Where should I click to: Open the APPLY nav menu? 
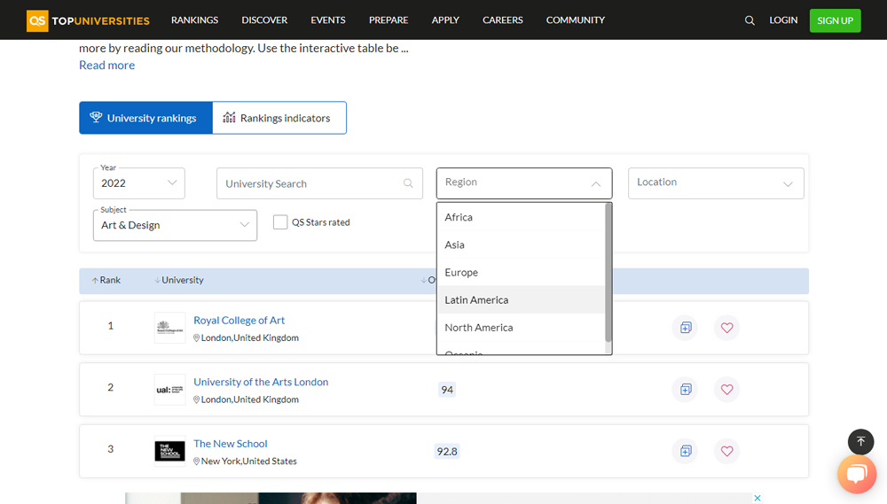(445, 20)
